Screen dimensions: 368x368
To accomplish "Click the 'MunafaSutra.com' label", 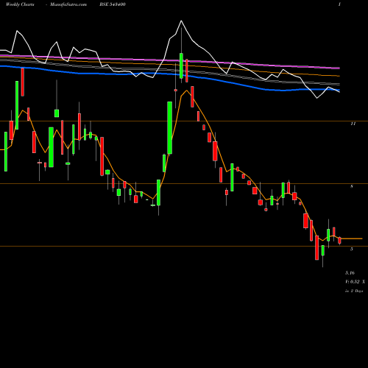I will point(68,4).
